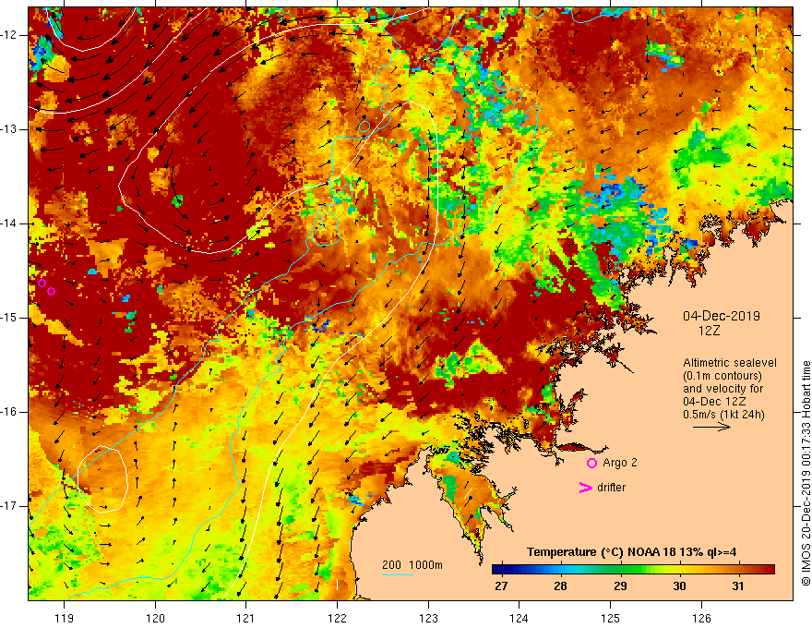Viewport: 812px width, 628px height.
Task: Click the '(0.1m contours)' caption line
Action: pyautogui.click(x=722, y=376)
